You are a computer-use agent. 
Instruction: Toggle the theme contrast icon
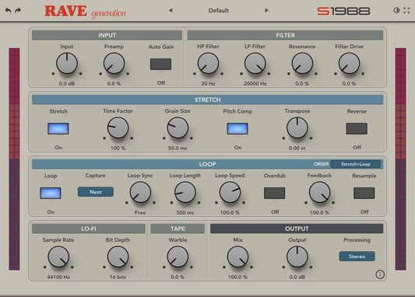(x=396, y=10)
